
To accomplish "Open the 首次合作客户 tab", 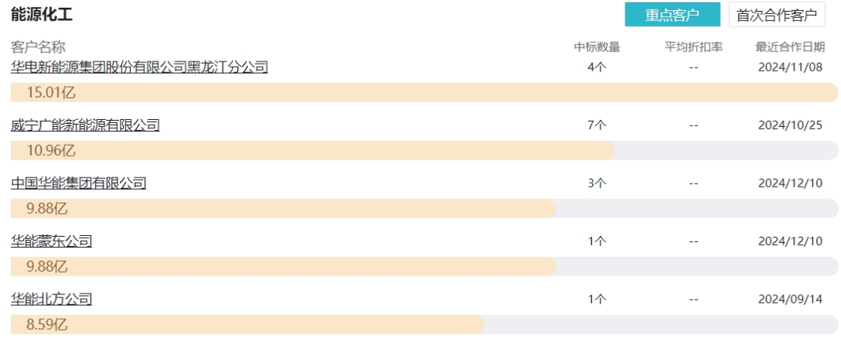I will point(776,15).
